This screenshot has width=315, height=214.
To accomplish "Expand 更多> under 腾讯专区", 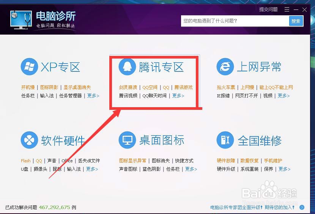I will (x=178, y=95).
